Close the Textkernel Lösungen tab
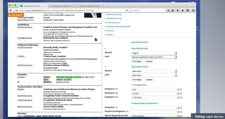 (74, 6)
